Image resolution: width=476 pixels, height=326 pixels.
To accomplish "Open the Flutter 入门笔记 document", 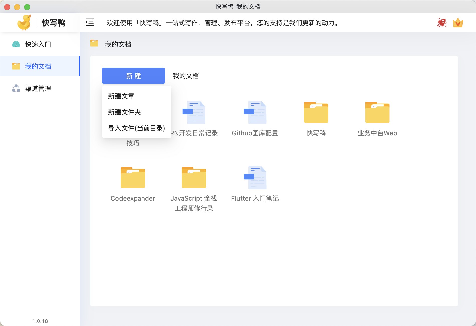I will 255,177.
